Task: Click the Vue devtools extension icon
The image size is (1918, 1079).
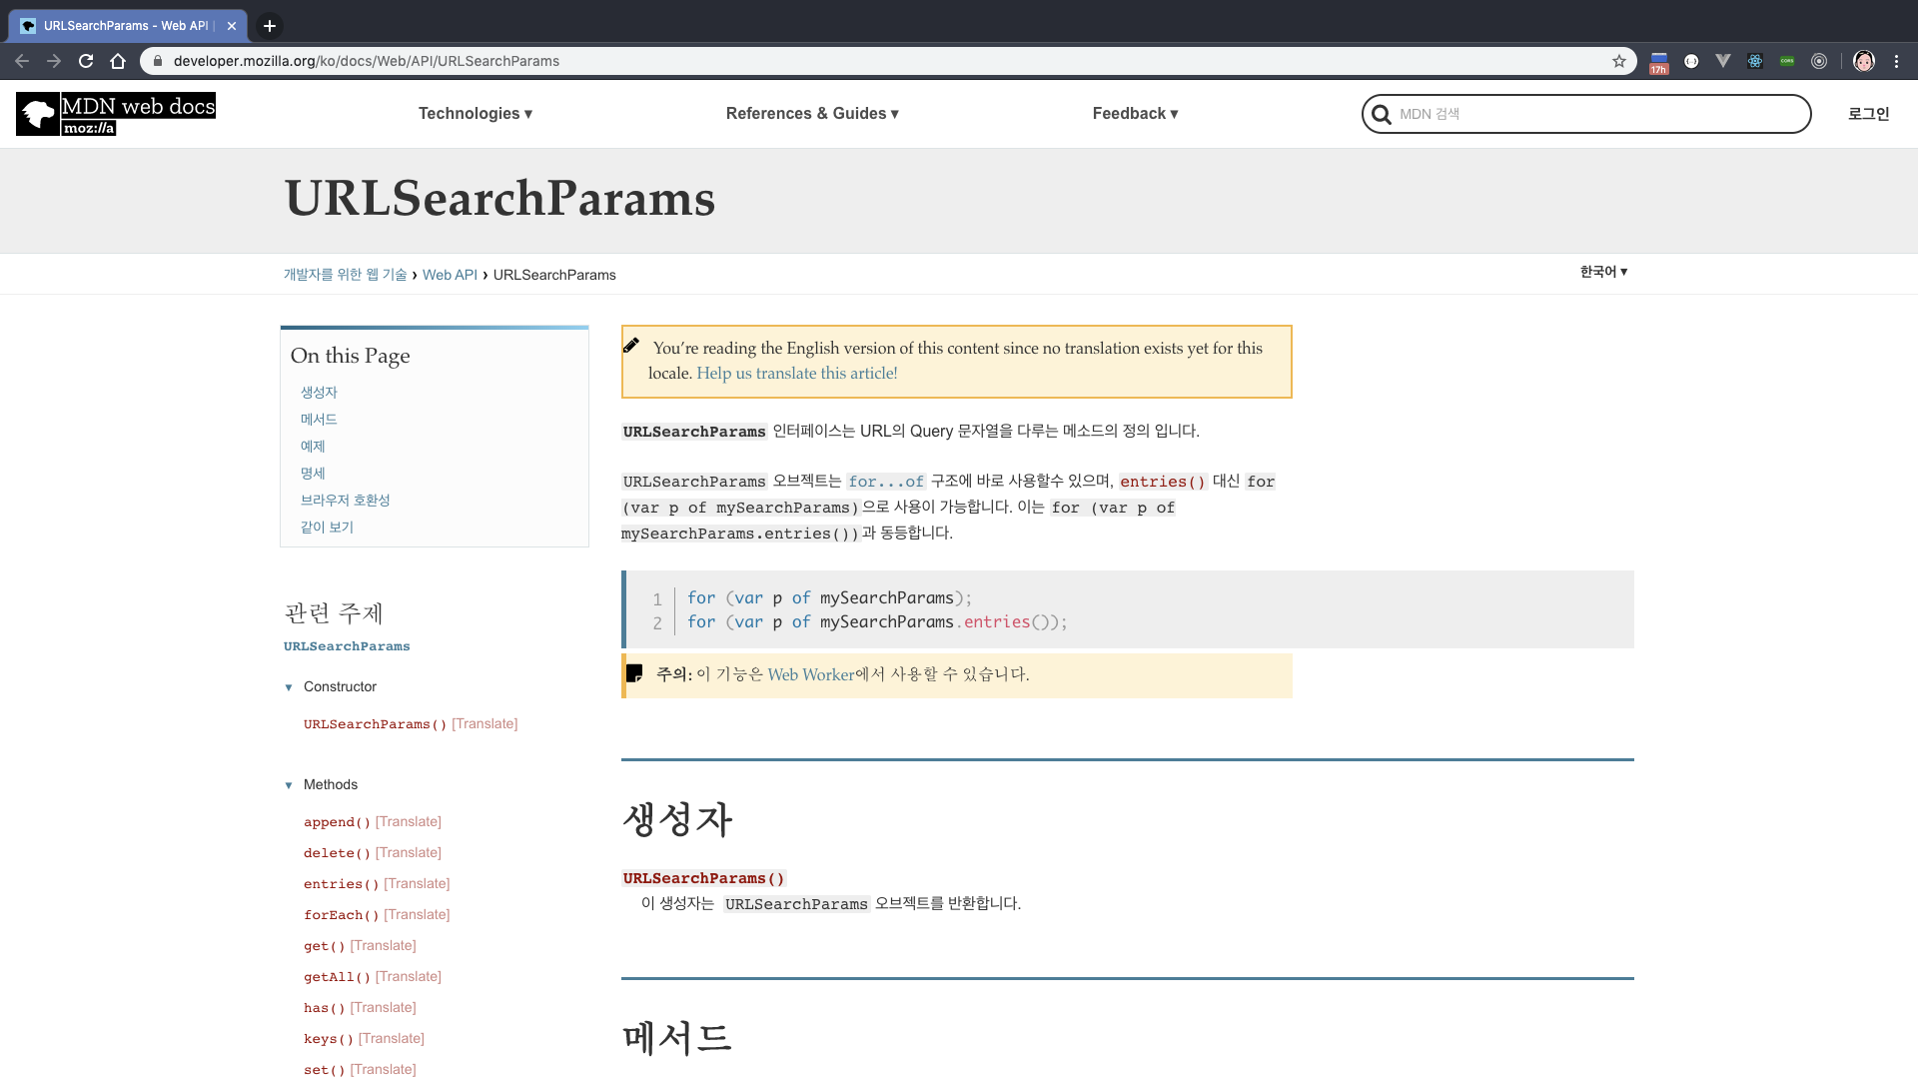Action: pyautogui.click(x=1723, y=61)
